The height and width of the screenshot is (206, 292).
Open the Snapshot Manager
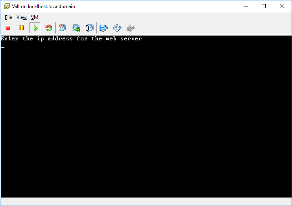click(90, 28)
